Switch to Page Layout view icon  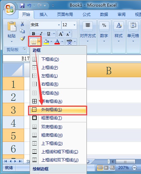[x=106, y=168]
